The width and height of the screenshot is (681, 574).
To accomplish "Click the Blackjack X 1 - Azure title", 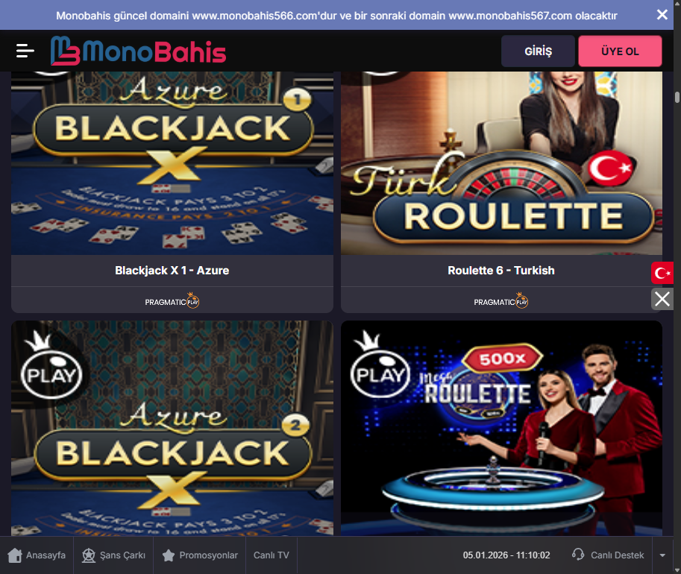I will [x=172, y=271].
